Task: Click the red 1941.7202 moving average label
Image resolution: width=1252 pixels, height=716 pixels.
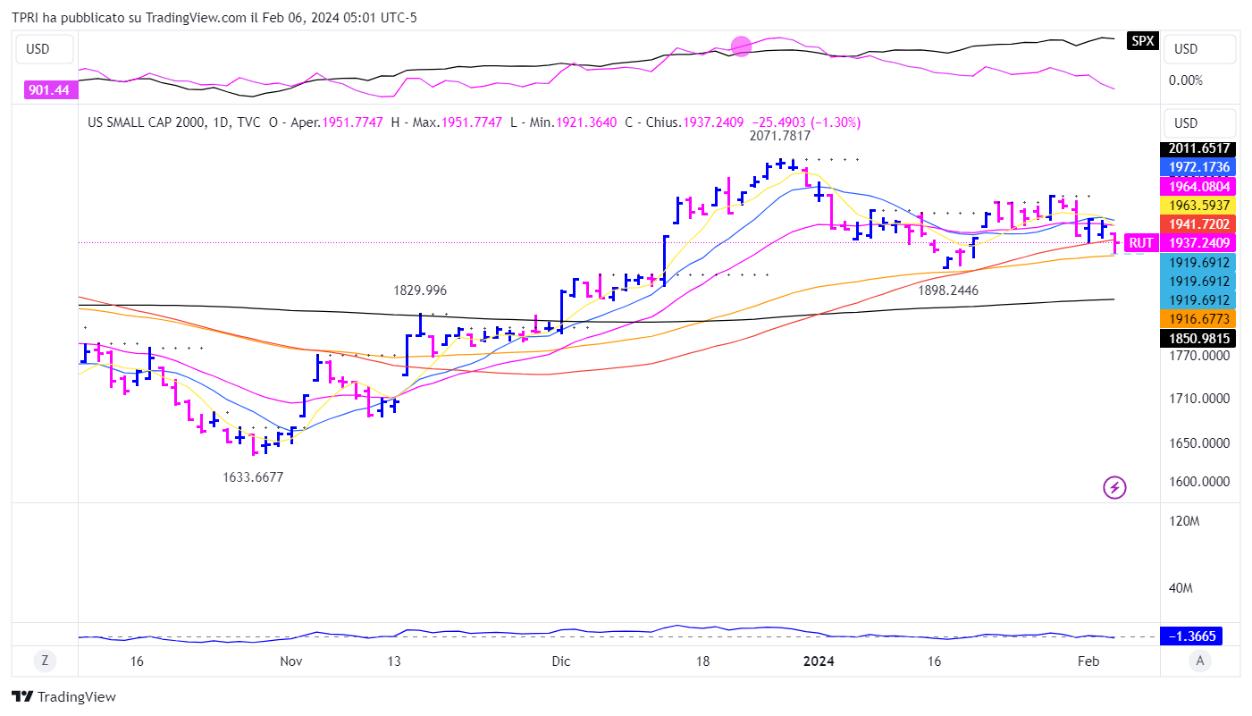Action: (1196, 224)
